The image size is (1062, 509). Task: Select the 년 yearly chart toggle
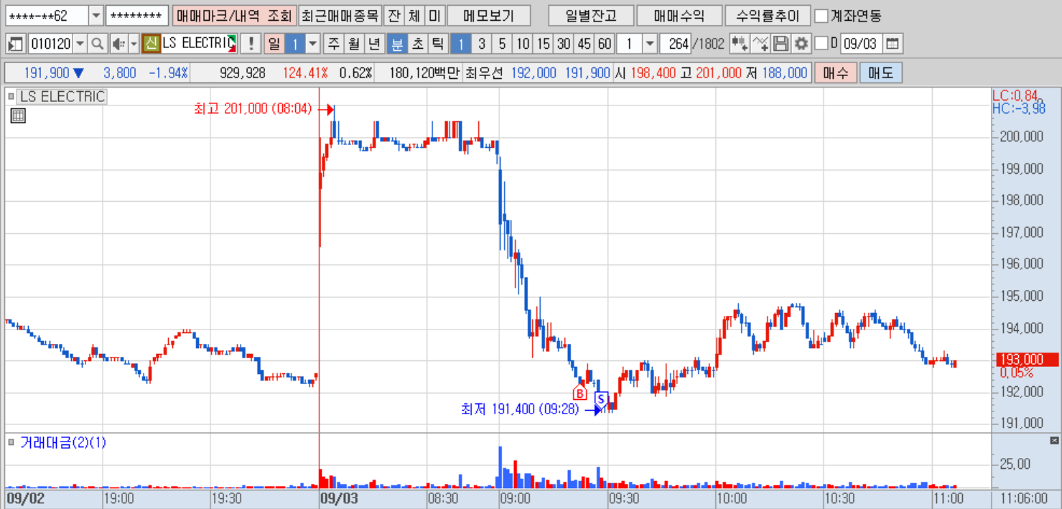(x=373, y=44)
